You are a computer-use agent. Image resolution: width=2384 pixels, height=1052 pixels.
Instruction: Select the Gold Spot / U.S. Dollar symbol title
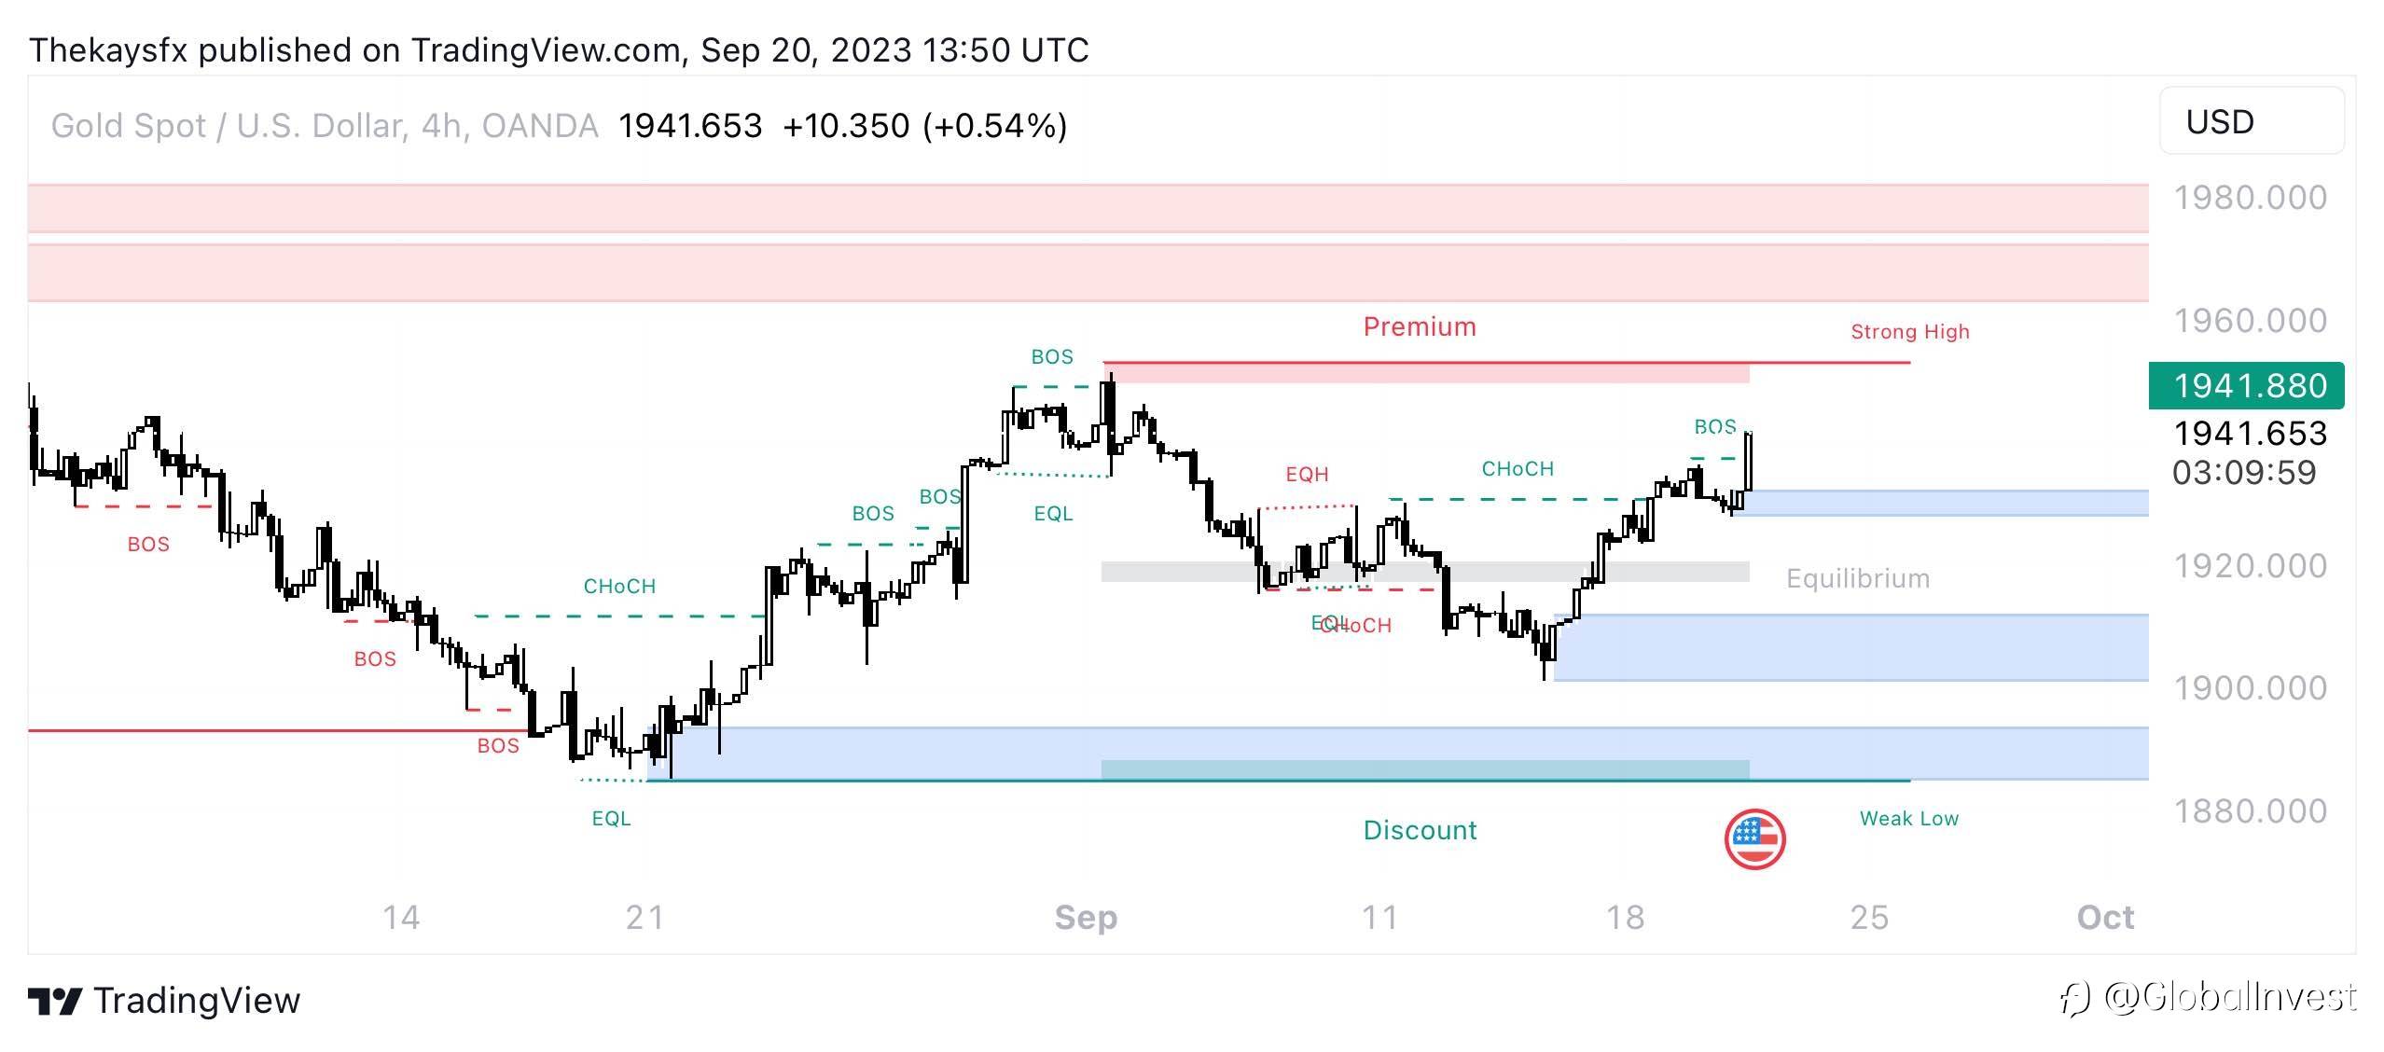click(324, 126)
